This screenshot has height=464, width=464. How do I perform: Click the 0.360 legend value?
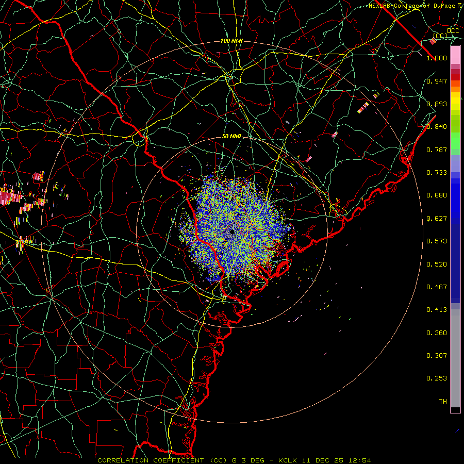click(437, 333)
